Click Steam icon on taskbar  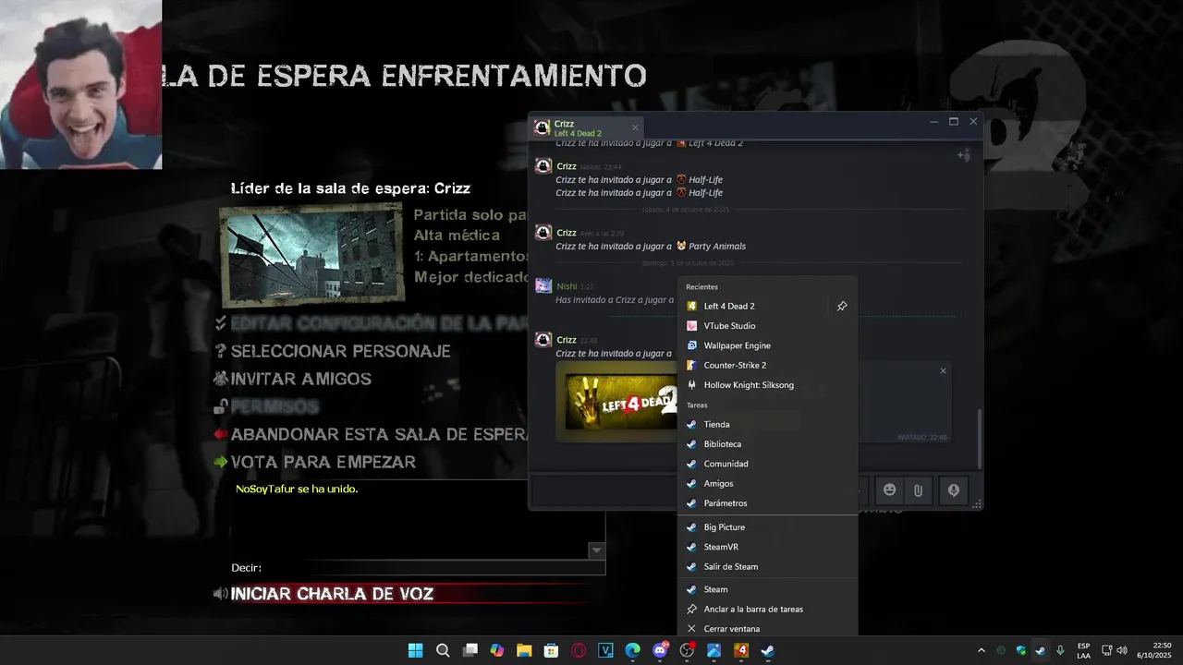[x=768, y=650]
